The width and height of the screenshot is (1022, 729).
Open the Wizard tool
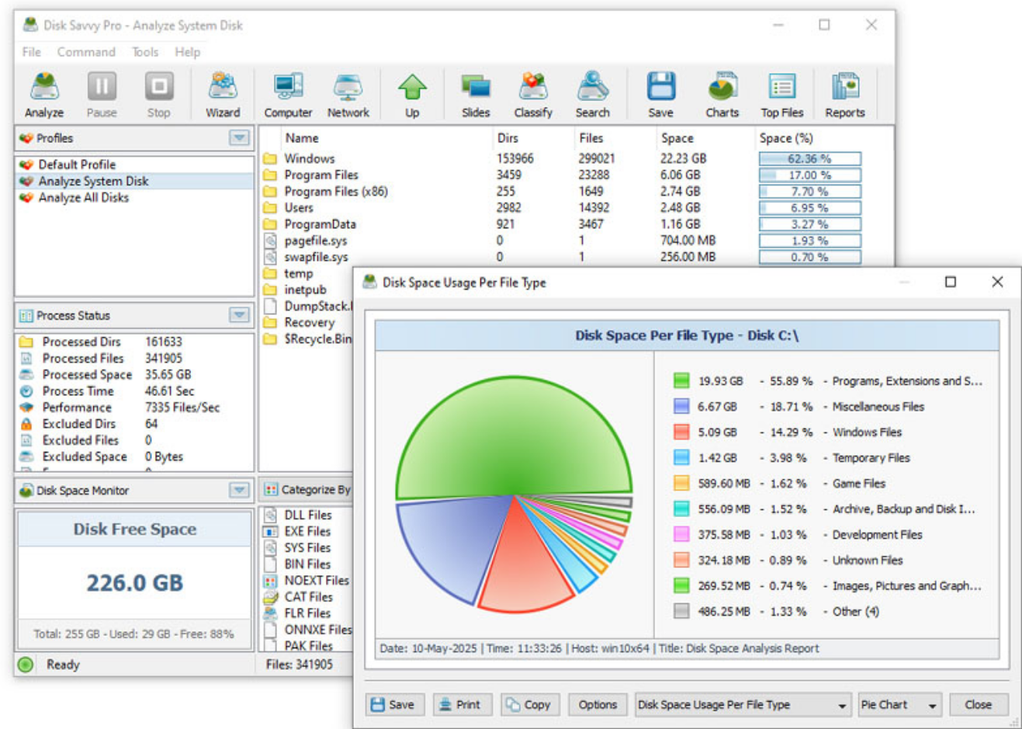click(222, 93)
